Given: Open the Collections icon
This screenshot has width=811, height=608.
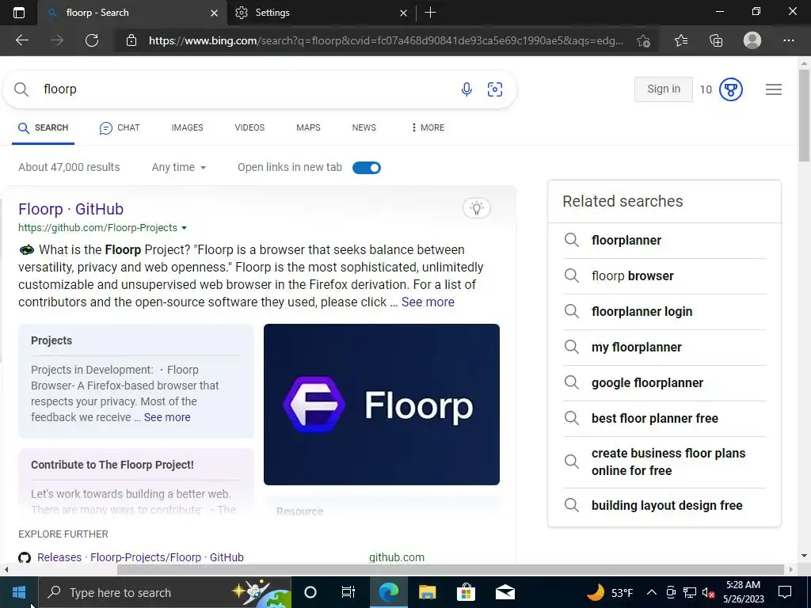Looking at the screenshot, I should [x=716, y=40].
